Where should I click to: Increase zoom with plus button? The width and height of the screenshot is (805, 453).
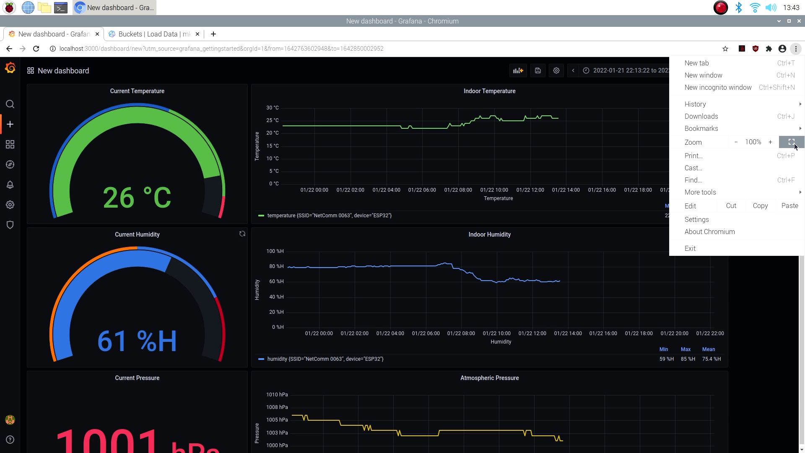point(770,142)
